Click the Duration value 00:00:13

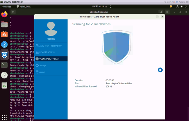pos(110,80)
